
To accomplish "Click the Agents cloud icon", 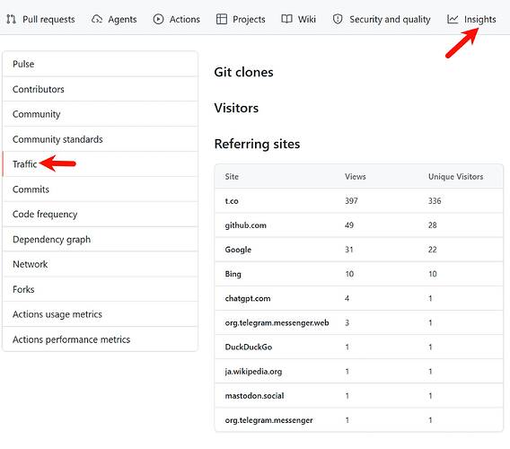I will [x=97, y=19].
